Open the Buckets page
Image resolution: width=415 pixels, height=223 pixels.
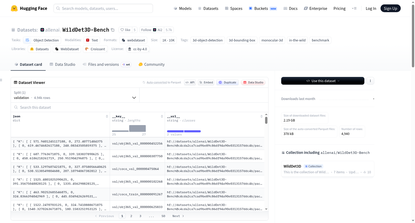263,8
